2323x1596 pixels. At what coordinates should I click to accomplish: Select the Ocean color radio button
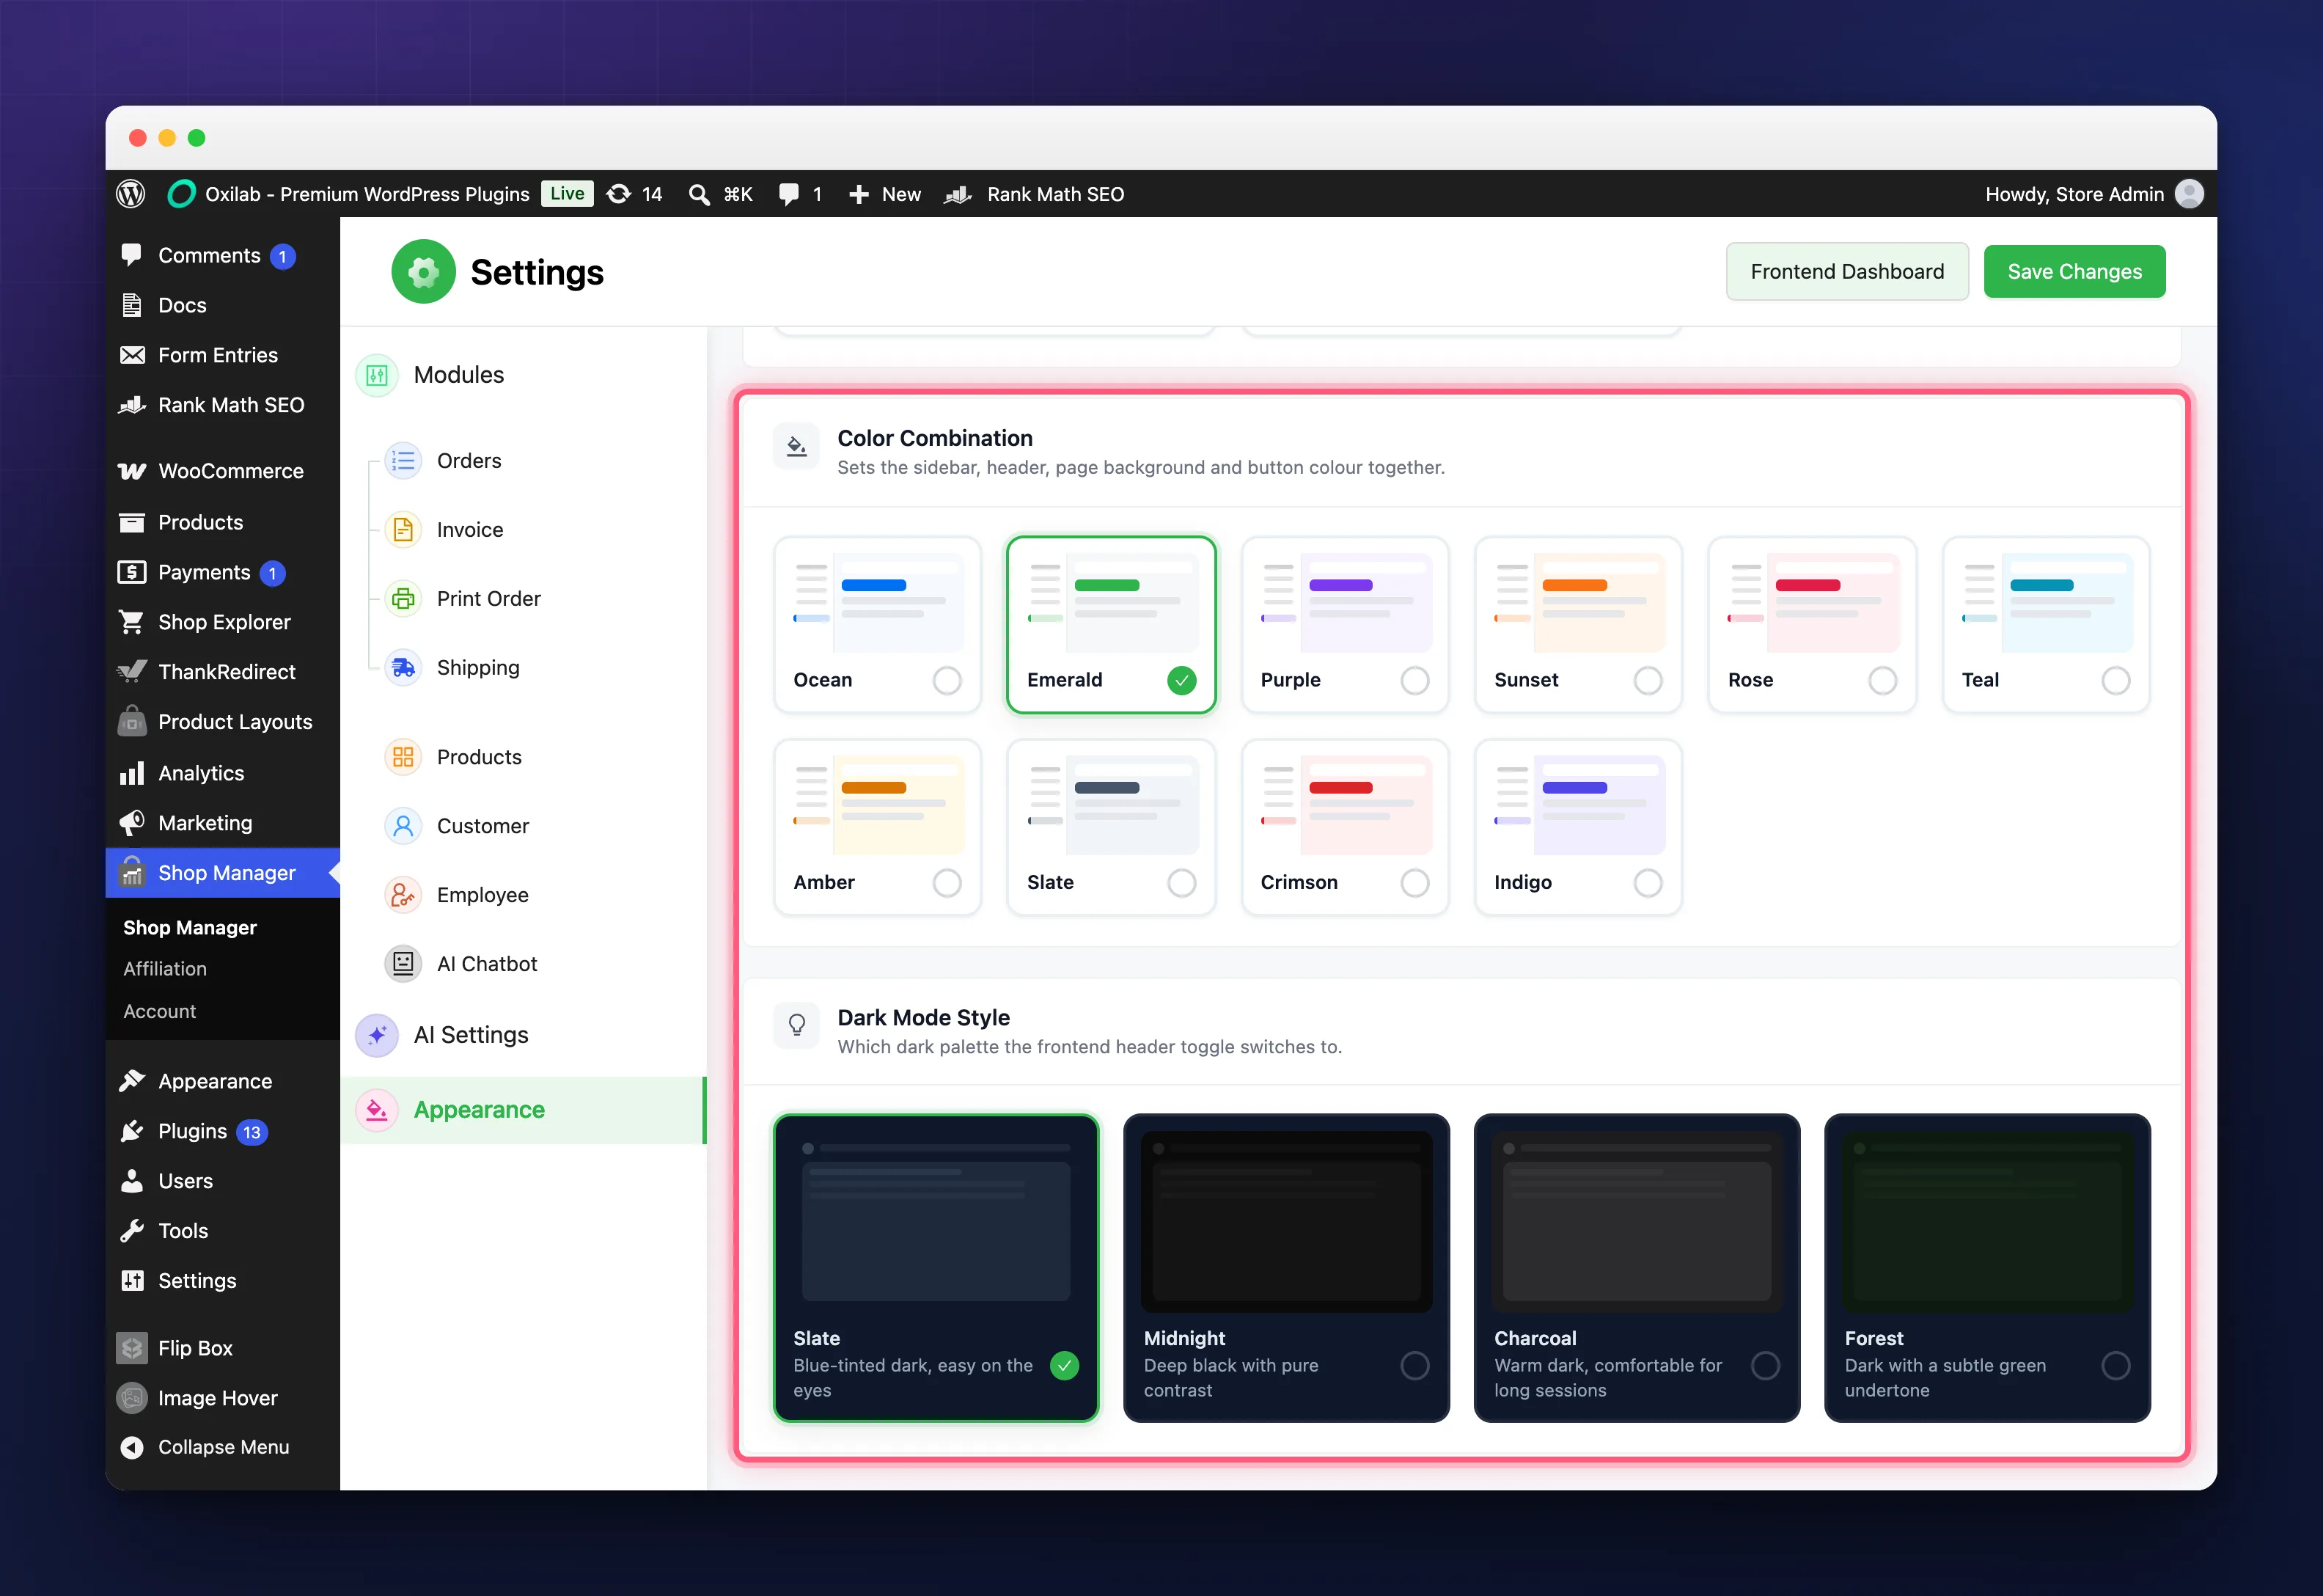pyautogui.click(x=947, y=681)
